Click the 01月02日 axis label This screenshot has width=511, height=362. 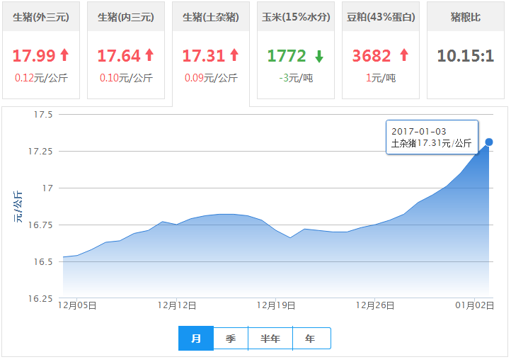coord(474,305)
